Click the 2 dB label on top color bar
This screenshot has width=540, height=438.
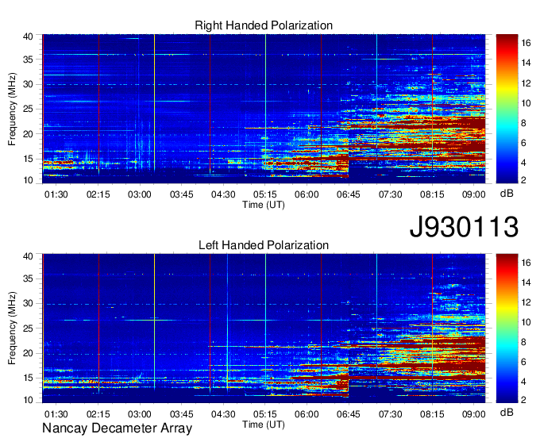523,180
